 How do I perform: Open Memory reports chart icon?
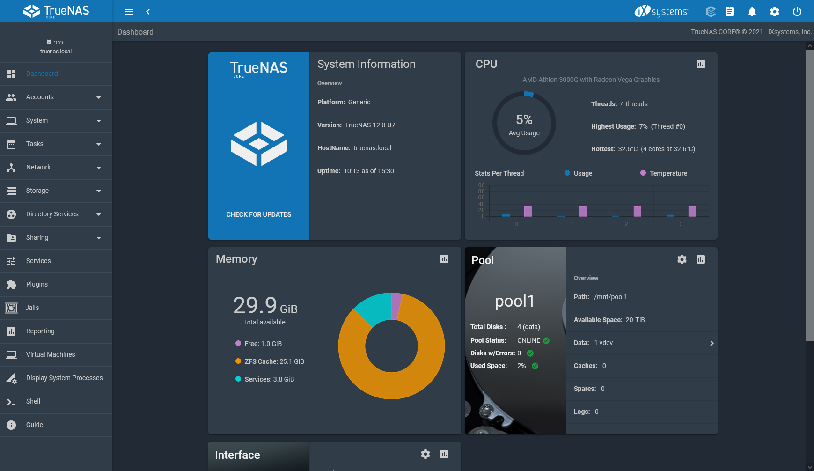click(444, 259)
